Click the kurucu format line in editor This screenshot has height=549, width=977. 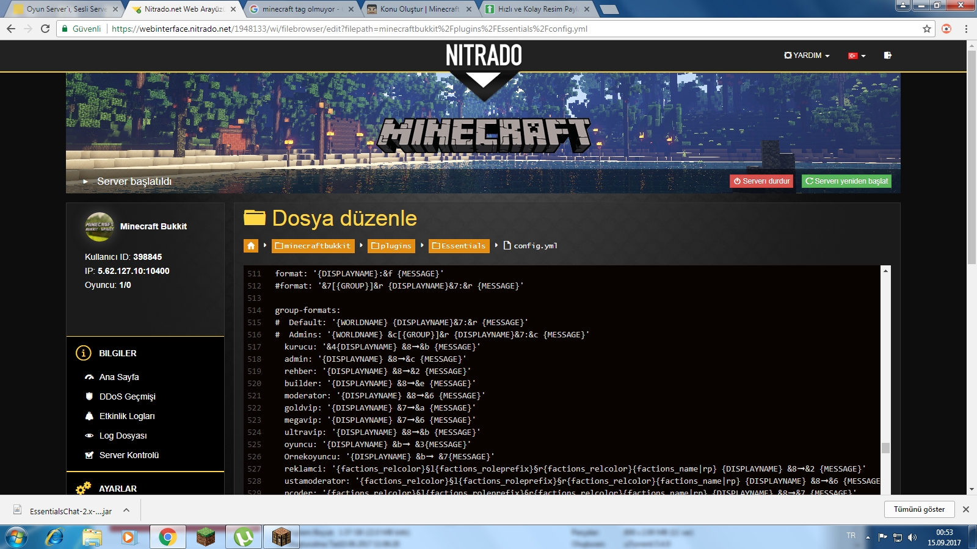click(382, 347)
